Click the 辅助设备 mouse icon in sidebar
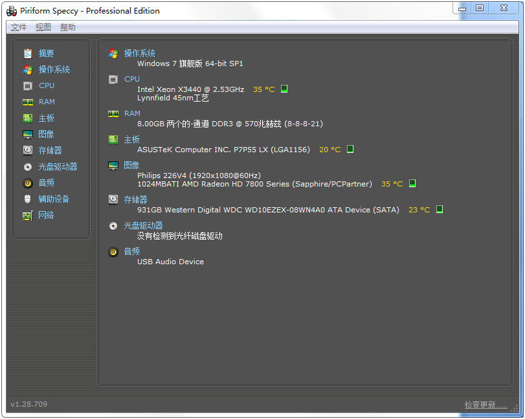525x419 pixels. point(28,199)
